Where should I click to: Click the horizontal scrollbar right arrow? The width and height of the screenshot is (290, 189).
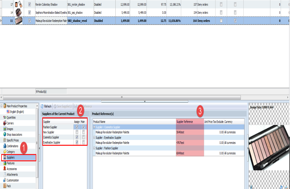pyautogui.click(x=288, y=97)
